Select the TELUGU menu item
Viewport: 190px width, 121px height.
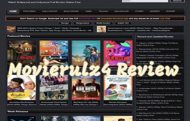tap(103, 11)
